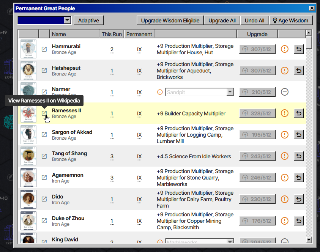The height and width of the screenshot is (252, 320).
Task: Click the minus circle icon in Narmer row
Action: [x=284, y=92]
